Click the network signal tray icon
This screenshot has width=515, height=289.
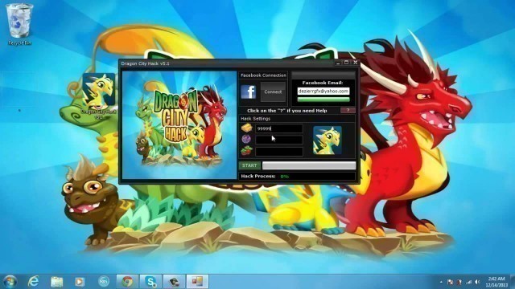click(x=468, y=282)
